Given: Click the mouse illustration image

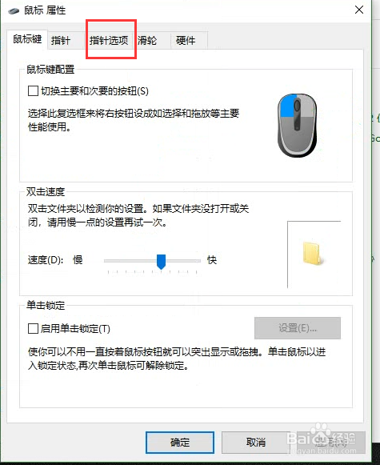Looking at the screenshot, I should pos(297,126).
